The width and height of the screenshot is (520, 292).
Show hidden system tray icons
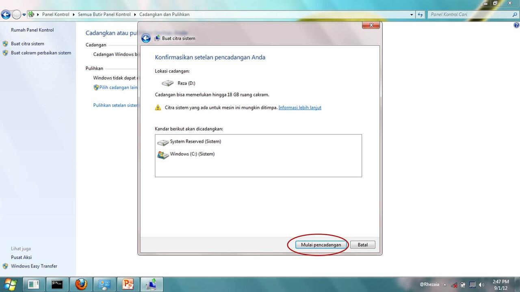tap(444, 285)
